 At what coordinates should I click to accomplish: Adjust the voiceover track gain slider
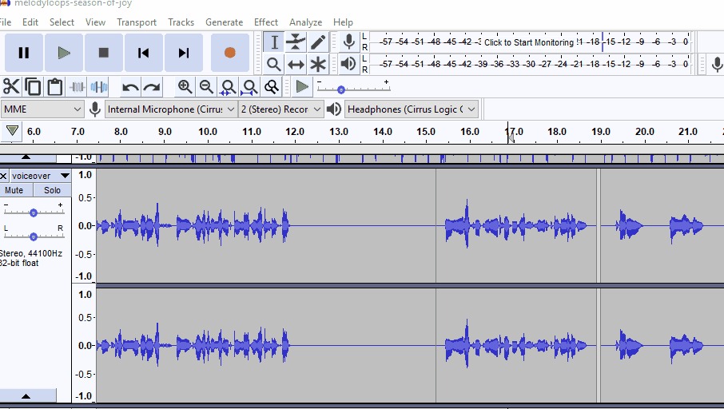(34, 212)
